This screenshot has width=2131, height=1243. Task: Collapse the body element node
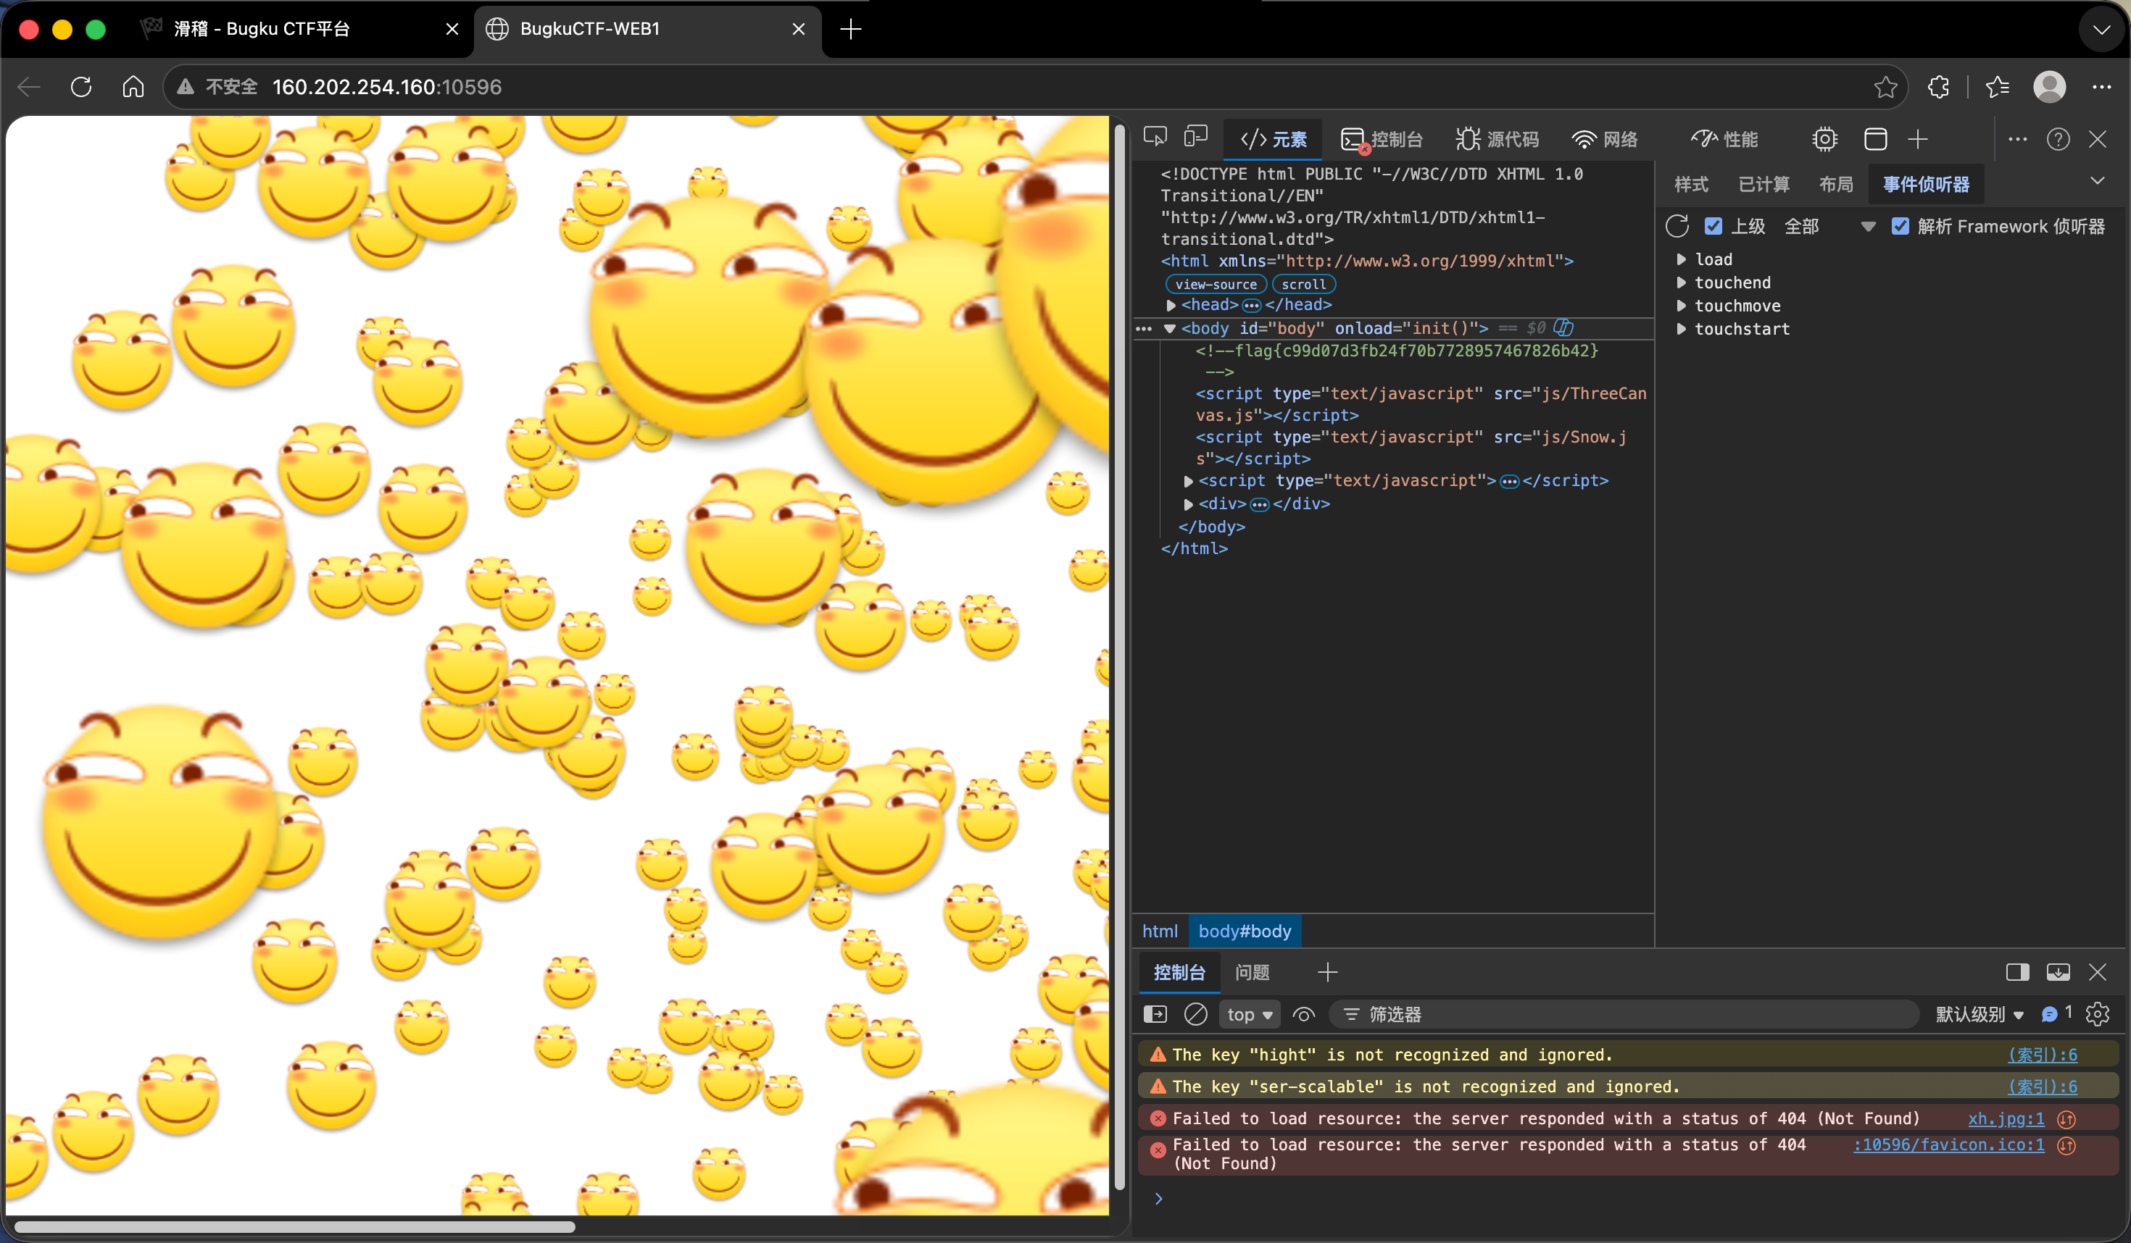(x=1171, y=328)
